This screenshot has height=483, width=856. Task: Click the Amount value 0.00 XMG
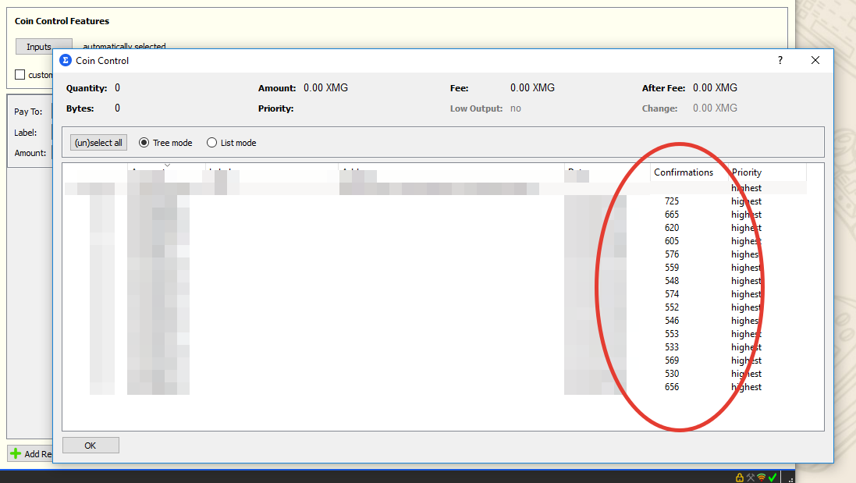pos(326,88)
